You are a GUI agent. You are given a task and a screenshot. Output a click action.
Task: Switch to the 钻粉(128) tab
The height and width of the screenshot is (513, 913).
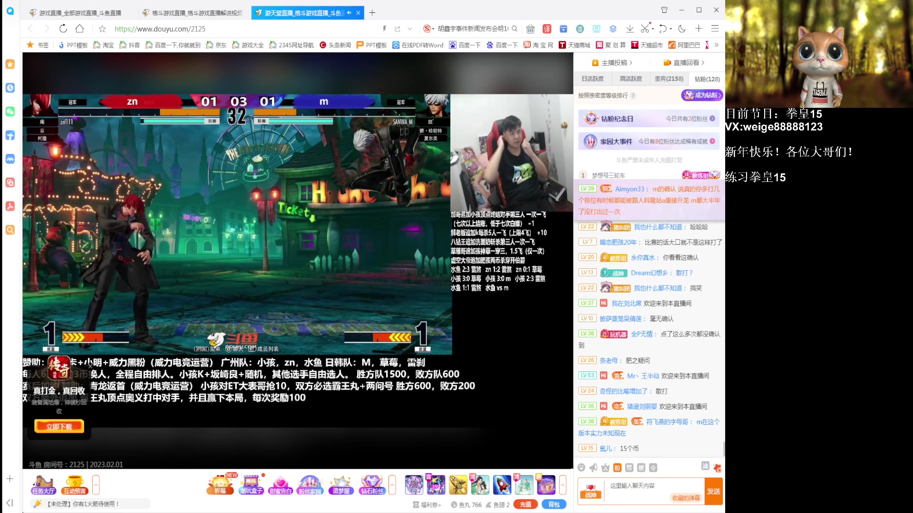click(707, 79)
